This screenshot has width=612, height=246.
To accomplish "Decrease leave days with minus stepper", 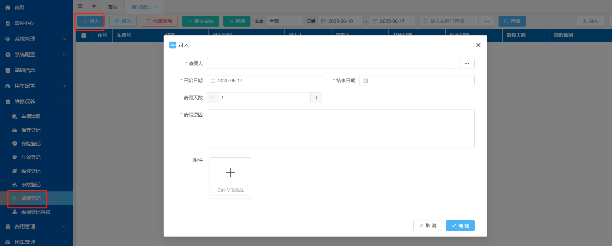I will 213,98.
